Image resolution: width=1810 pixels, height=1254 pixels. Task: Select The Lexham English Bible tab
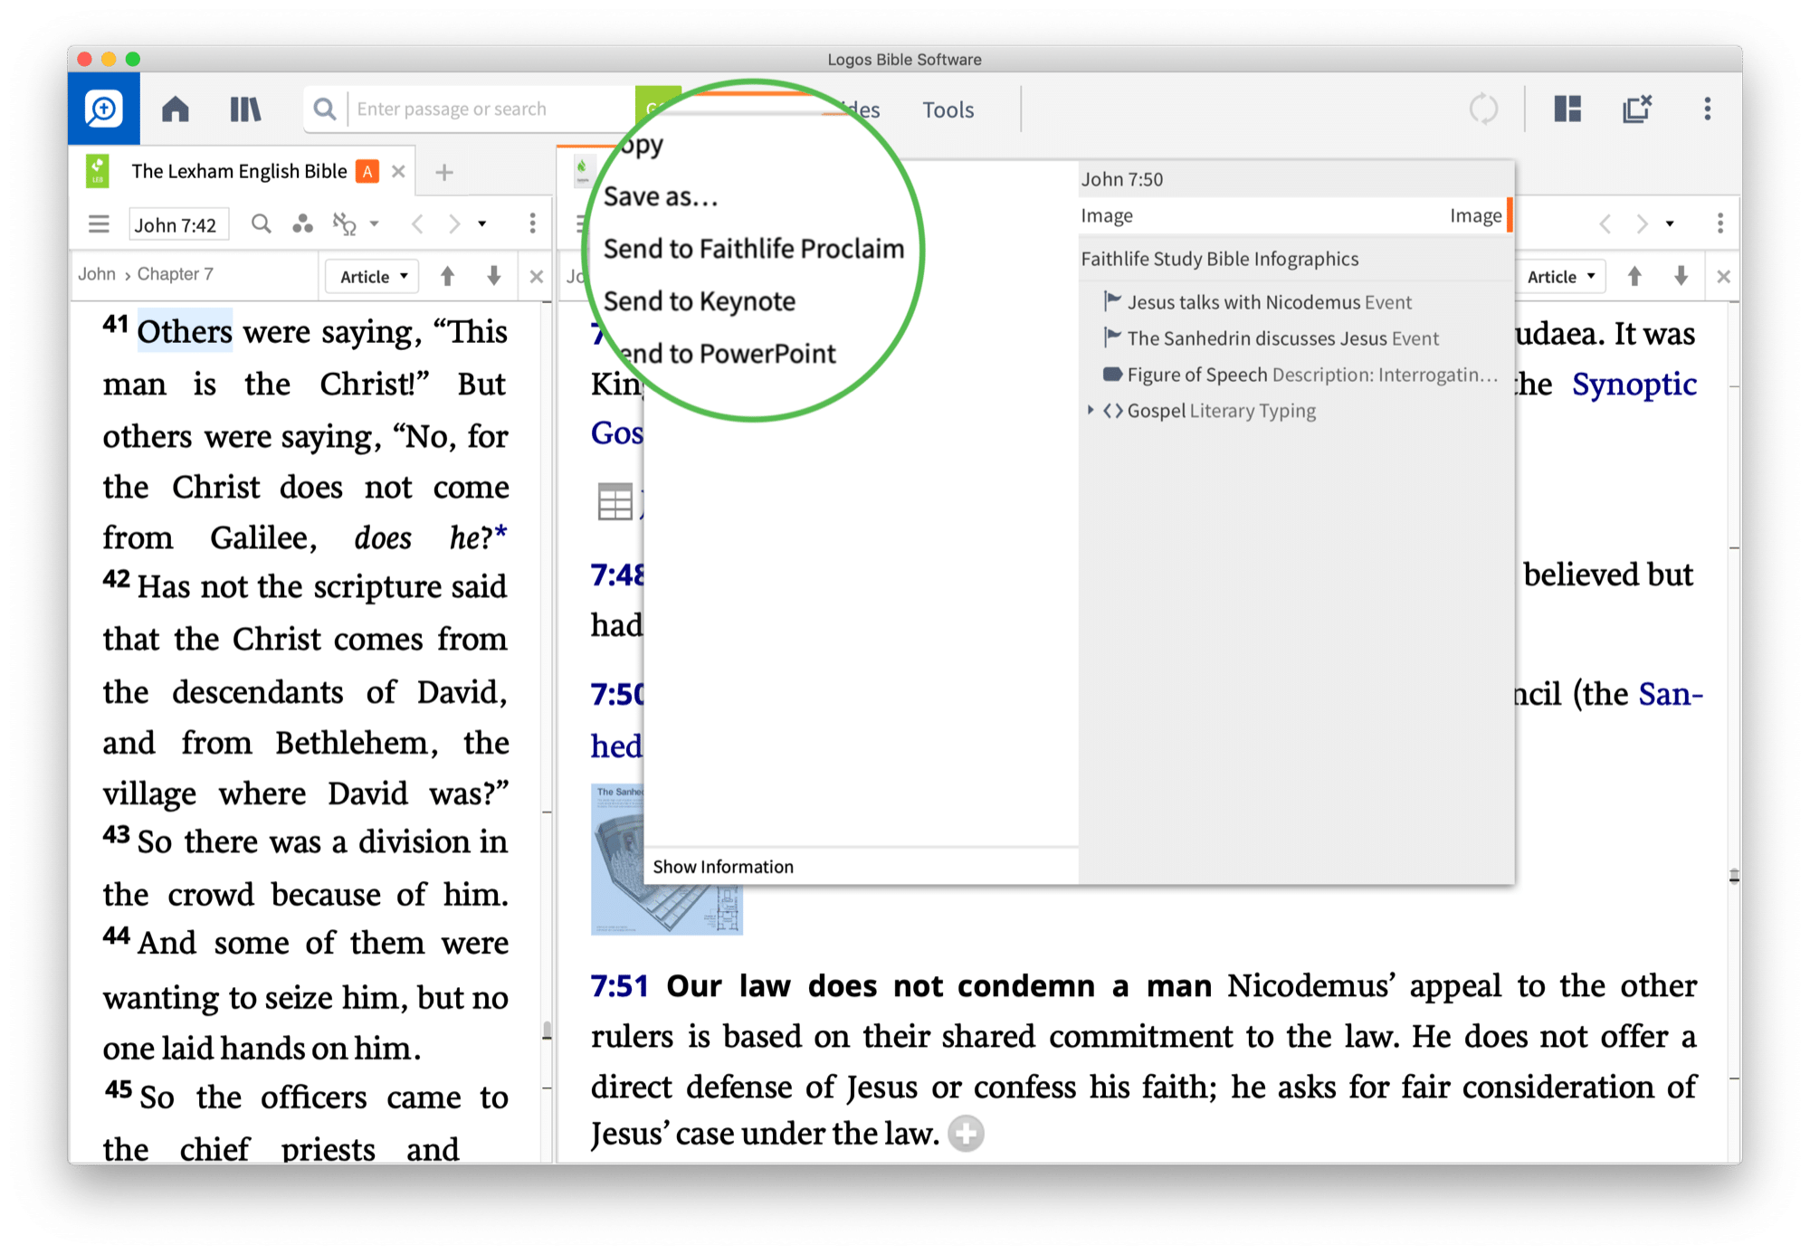239,171
